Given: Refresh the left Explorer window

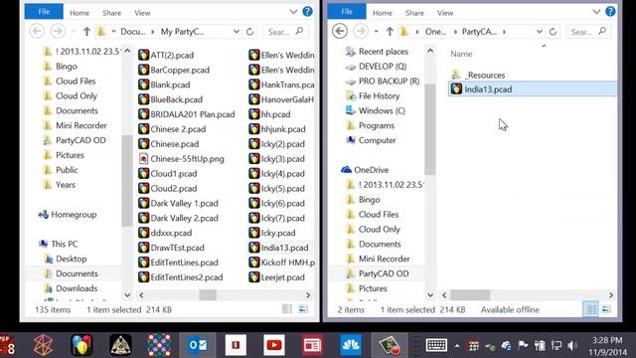Looking at the screenshot, I should pos(249,31).
